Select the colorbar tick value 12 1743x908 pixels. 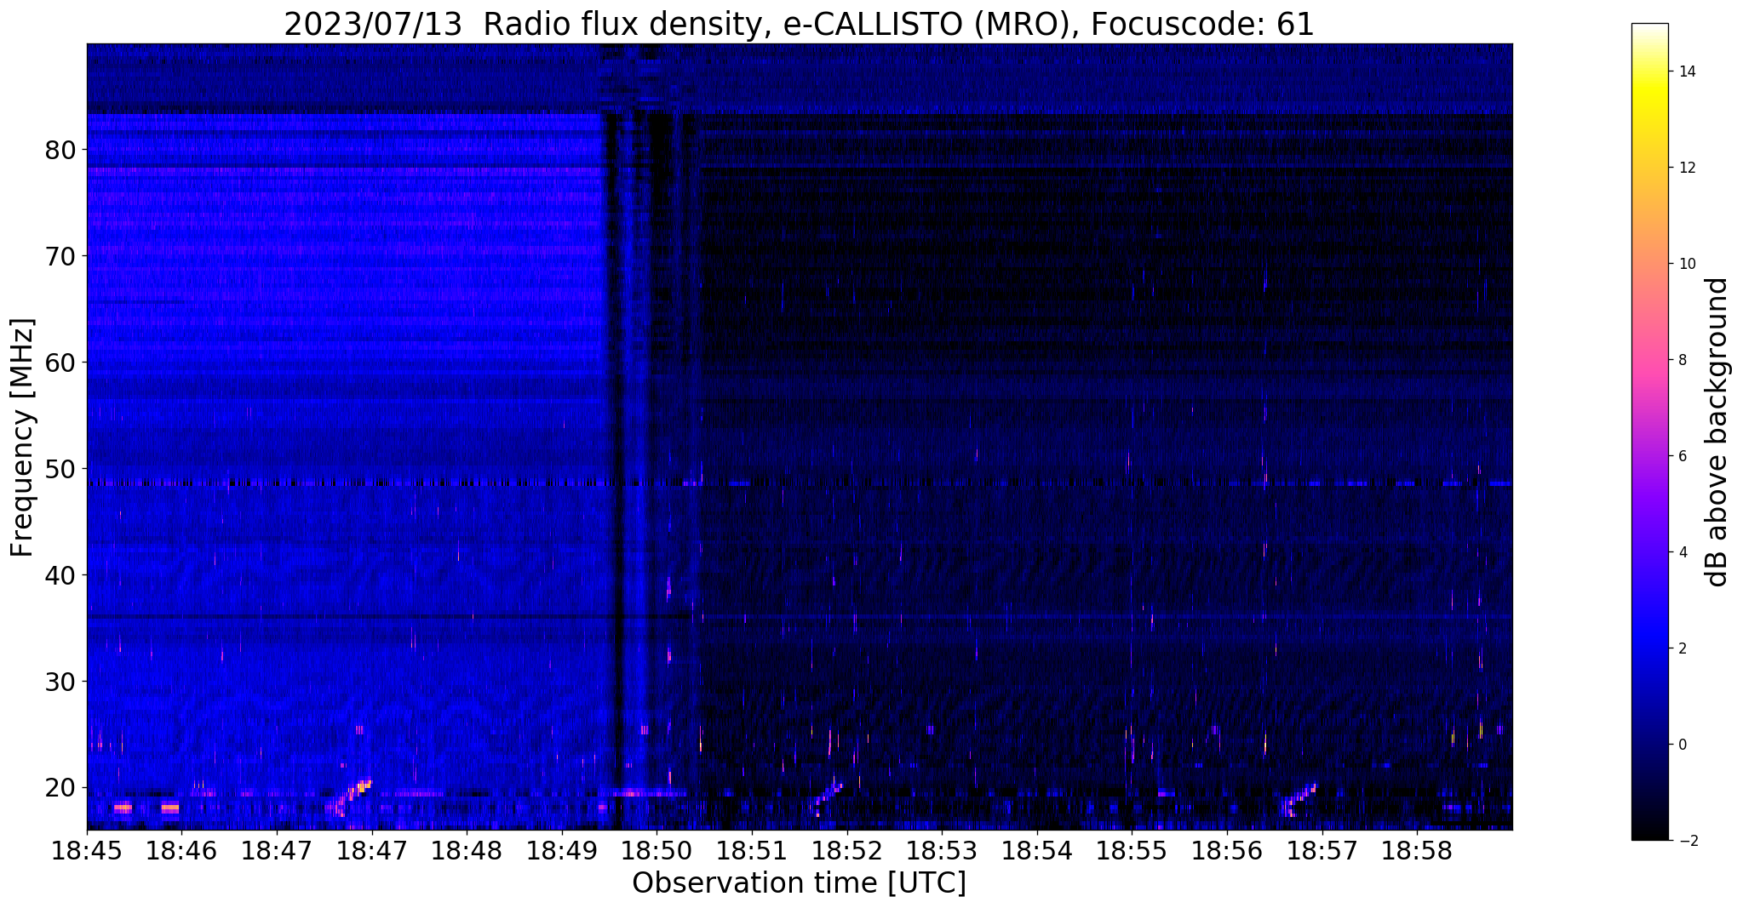(1686, 168)
